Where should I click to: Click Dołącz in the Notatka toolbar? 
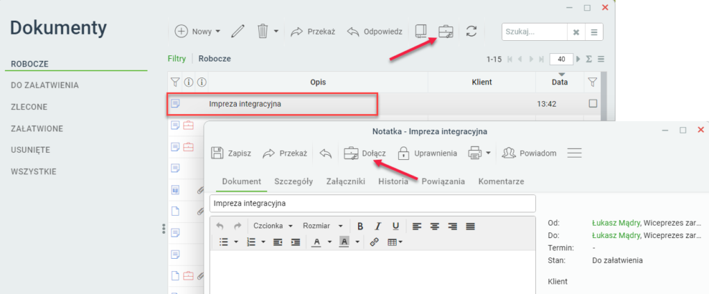(365, 153)
